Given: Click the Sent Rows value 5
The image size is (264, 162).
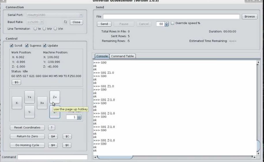Looking at the screenshot, I should pos(129,36).
